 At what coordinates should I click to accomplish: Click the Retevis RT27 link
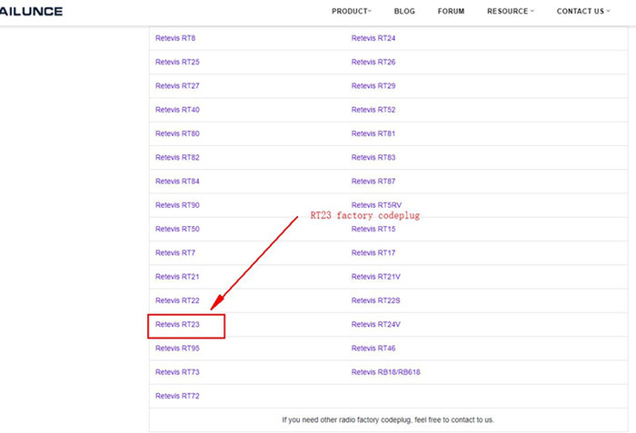tap(177, 86)
